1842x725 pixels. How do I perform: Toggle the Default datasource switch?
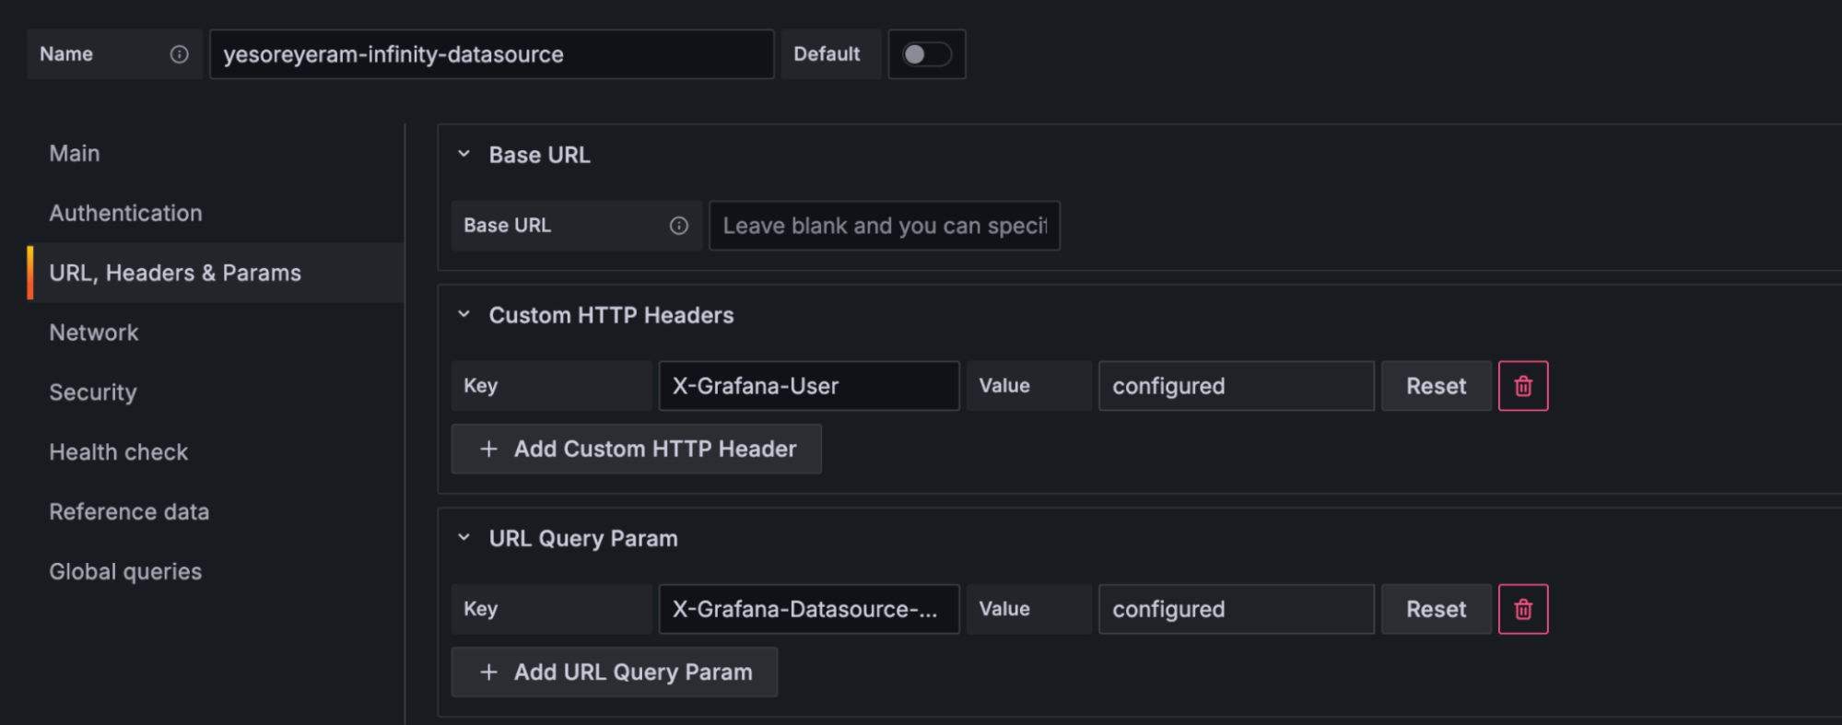tap(926, 54)
